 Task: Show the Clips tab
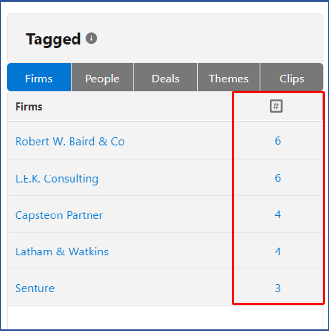(x=292, y=78)
